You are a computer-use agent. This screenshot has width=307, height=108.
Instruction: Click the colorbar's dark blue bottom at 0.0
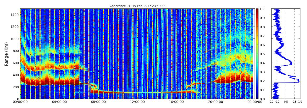257,98
